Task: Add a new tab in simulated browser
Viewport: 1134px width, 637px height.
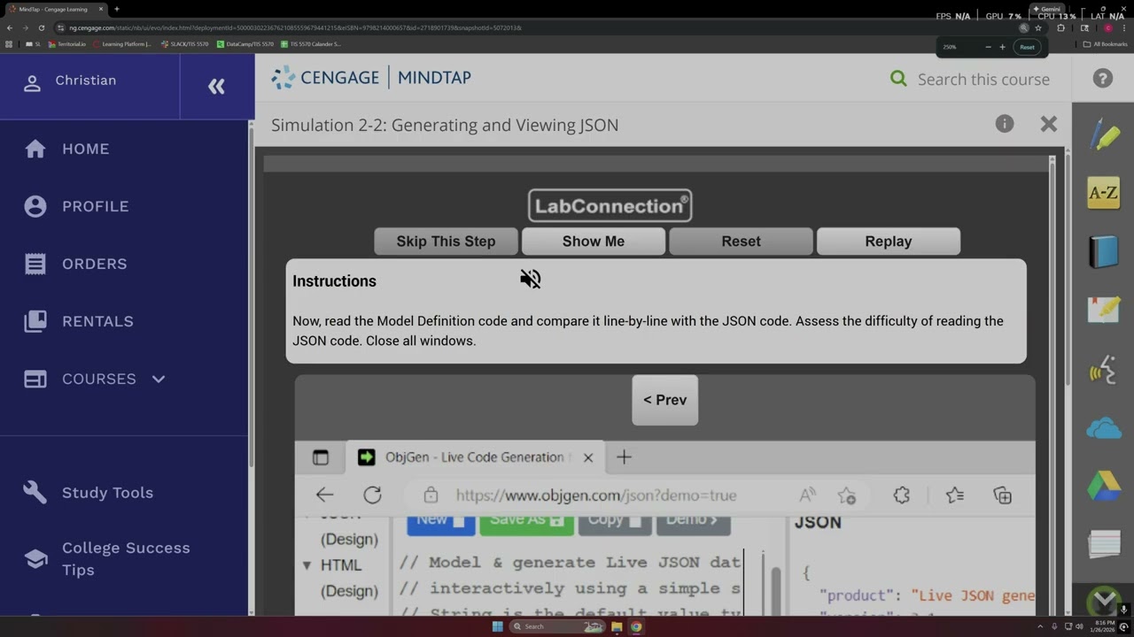Action: click(x=624, y=457)
